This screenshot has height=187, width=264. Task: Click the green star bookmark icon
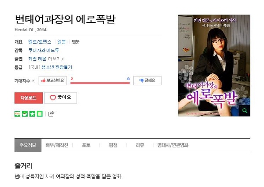point(32,114)
